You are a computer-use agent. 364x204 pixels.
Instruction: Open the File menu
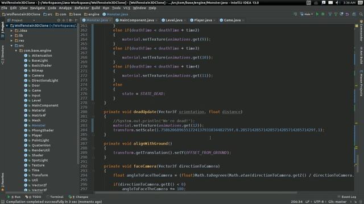[4, 8]
